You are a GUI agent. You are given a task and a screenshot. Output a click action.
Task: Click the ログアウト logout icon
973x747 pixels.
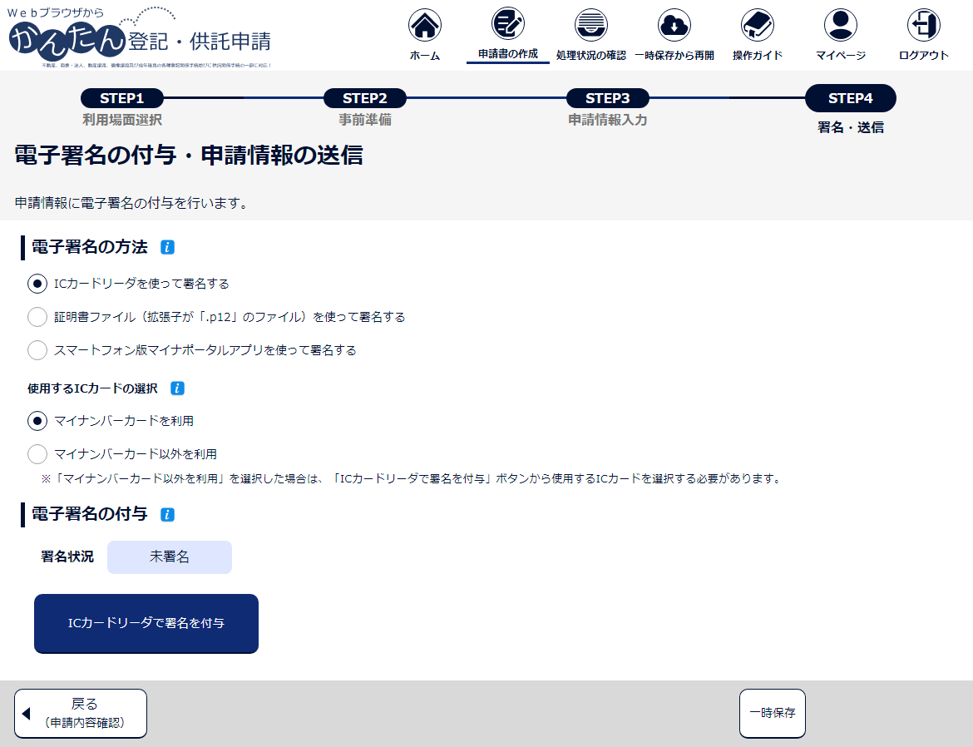point(923,26)
